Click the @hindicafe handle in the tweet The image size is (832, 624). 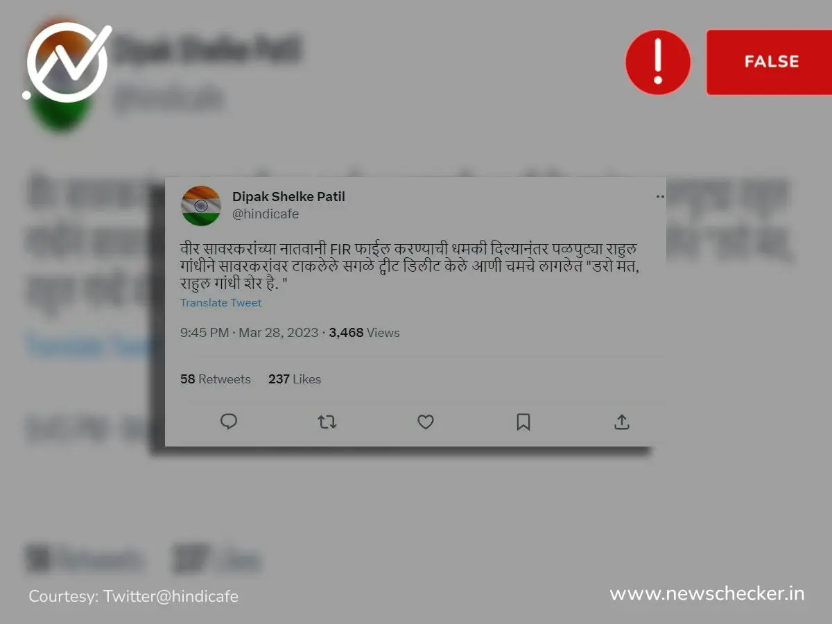click(266, 214)
